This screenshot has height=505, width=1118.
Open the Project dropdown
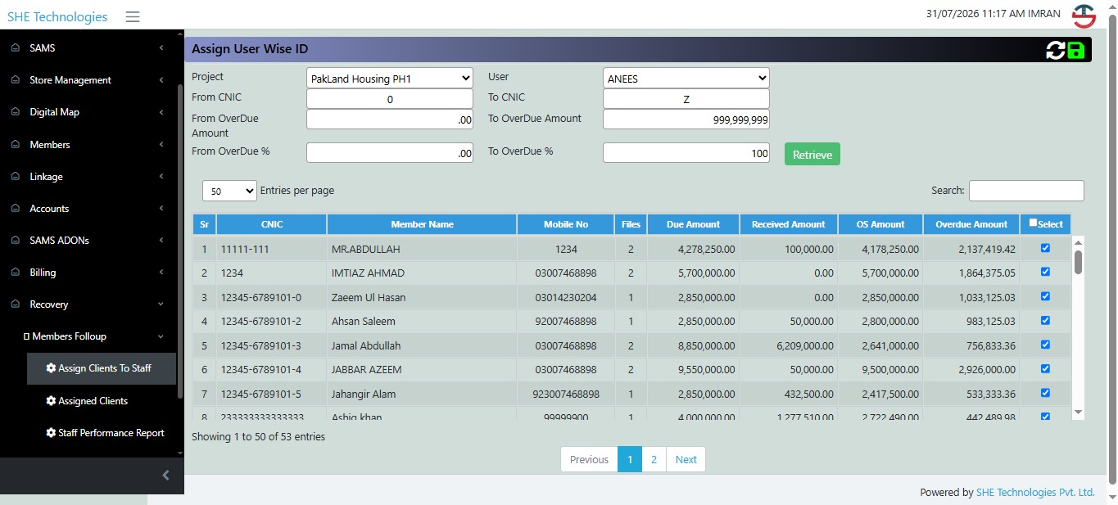[x=390, y=78]
